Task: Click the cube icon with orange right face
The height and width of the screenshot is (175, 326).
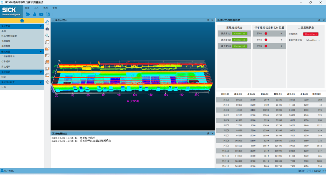Action: point(47,68)
